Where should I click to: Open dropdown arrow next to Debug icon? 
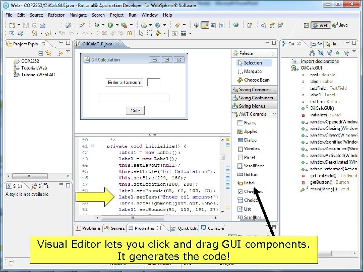pyautogui.click(x=103, y=25)
